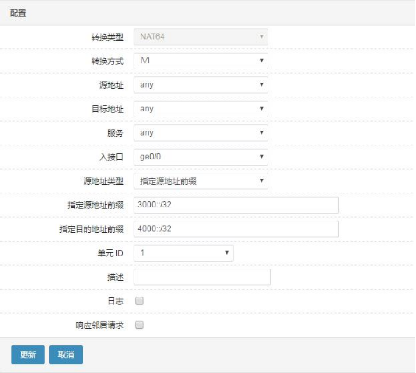Screen dimensions: 416x373
Task: Open the 源地址 any dropdown
Action: 201,85
